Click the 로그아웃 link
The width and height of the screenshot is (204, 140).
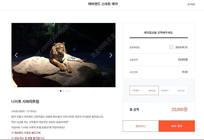(x=191, y=4)
